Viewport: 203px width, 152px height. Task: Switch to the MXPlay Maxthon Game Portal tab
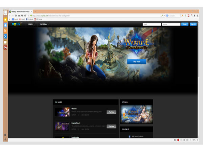21,11
